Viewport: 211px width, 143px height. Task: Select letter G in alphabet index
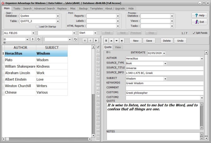(98, 77)
